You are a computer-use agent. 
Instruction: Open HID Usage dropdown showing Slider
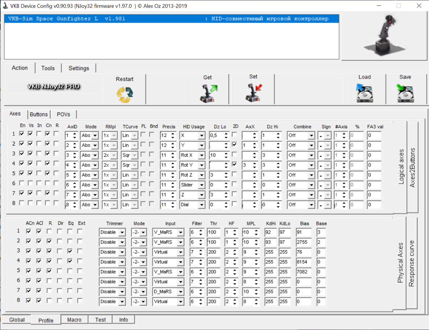coord(202,185)
